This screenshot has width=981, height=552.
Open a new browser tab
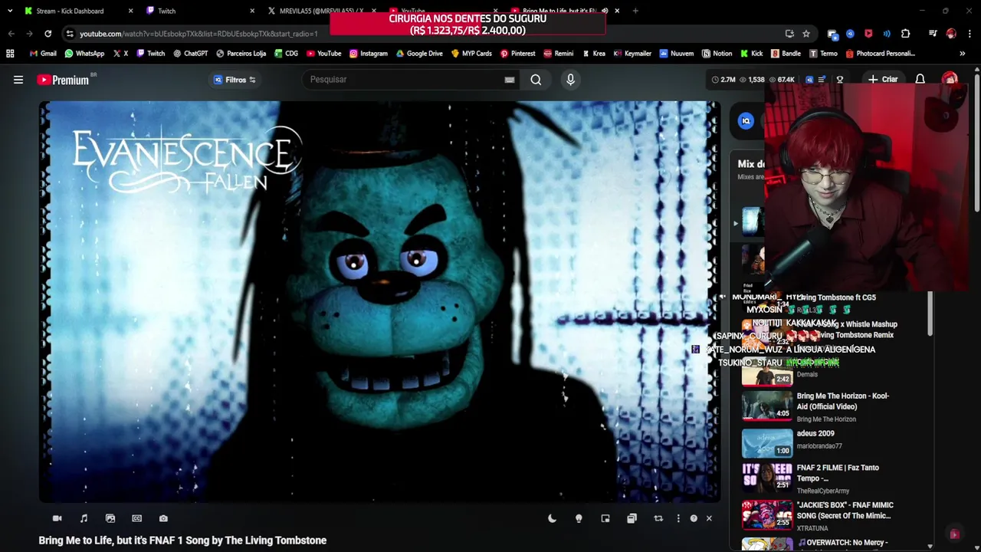(x=635, y=11)
